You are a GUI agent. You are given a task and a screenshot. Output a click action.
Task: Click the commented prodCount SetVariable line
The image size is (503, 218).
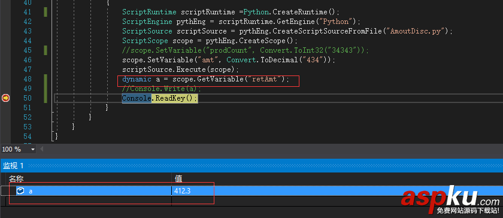pyautogui.click(x=246, y=50)
